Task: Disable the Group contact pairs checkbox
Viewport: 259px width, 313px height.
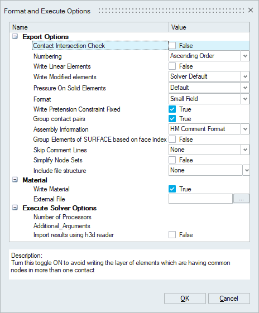Action: (172, 119)
